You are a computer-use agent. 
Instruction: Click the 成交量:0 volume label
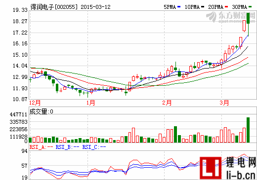[x=42, y=111]
